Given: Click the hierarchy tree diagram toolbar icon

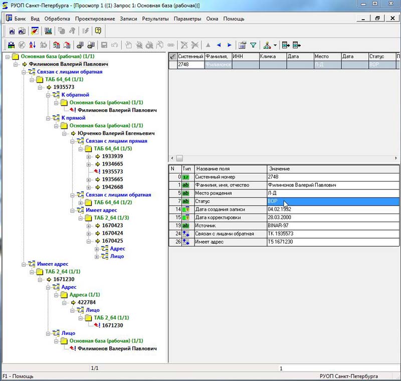Looking at the screenshot, I should pyautogui.click(x=266, y=45).
